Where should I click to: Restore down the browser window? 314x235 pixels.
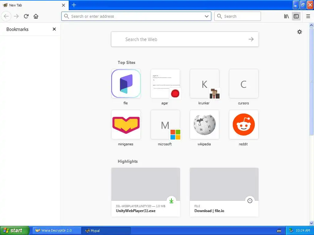pyautogui.click(x=303, y=5)
